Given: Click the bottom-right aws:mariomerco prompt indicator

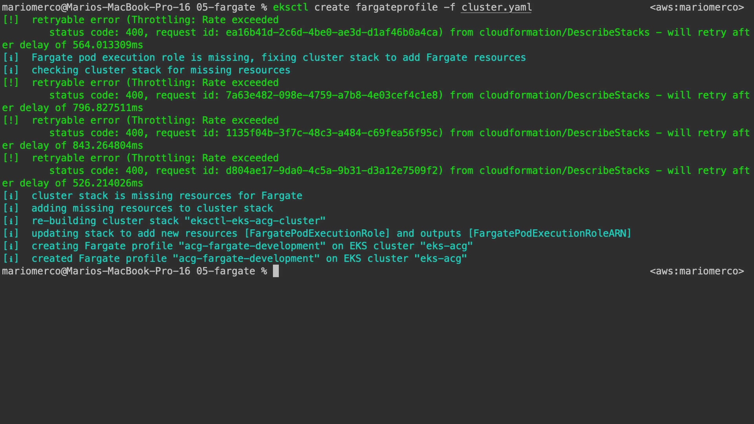Looking at the screenshot, I should tap(697, 271).
